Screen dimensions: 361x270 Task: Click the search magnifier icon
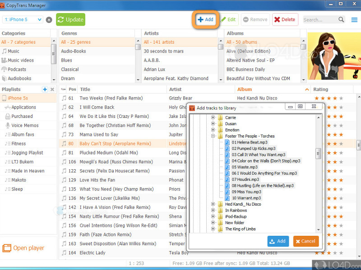pyautogui.click(x=341, y=19)
